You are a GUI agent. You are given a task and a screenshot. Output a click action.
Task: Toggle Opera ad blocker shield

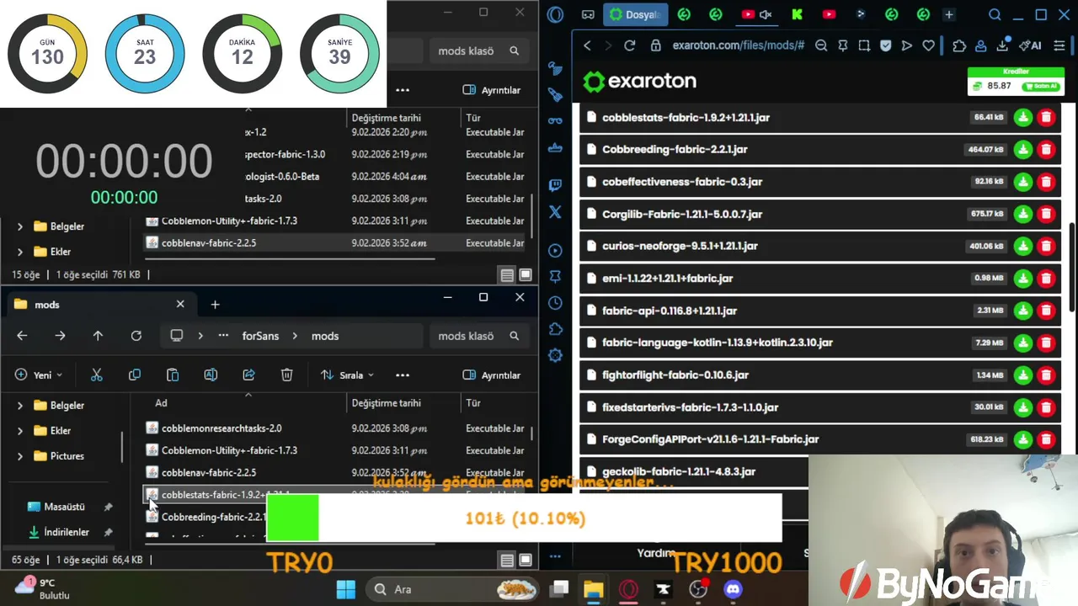pyautogui.click(x=885, y=45)
